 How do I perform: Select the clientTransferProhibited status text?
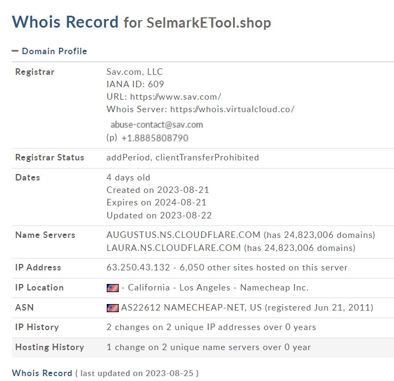(208, 158)
